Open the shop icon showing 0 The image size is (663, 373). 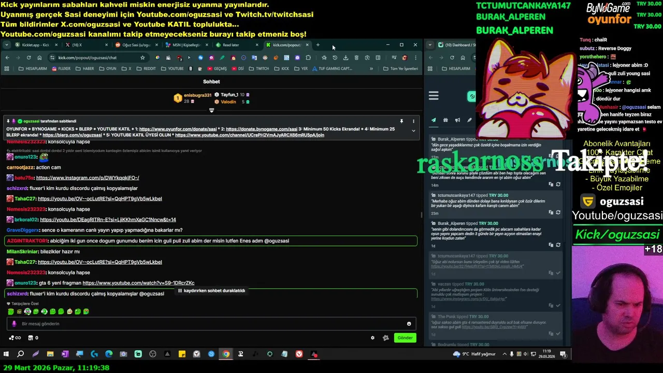click(x=33, y=338)
